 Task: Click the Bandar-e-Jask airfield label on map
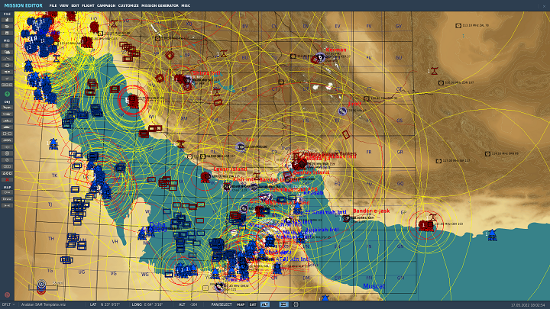click(370, 211)
